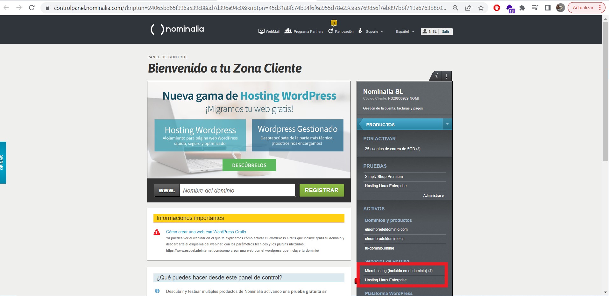Open the extension icon with badge 18
609x296 pixels.
(x=510, y=8)
